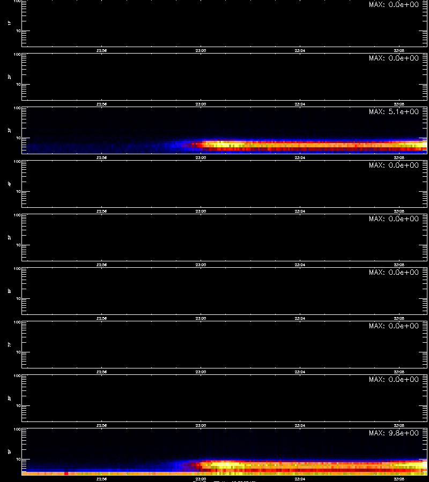The width and height of the screenshot is (429, 482).
Task: Click the 22:56 time label below panel 3F
Action: [x=101, y=157]
